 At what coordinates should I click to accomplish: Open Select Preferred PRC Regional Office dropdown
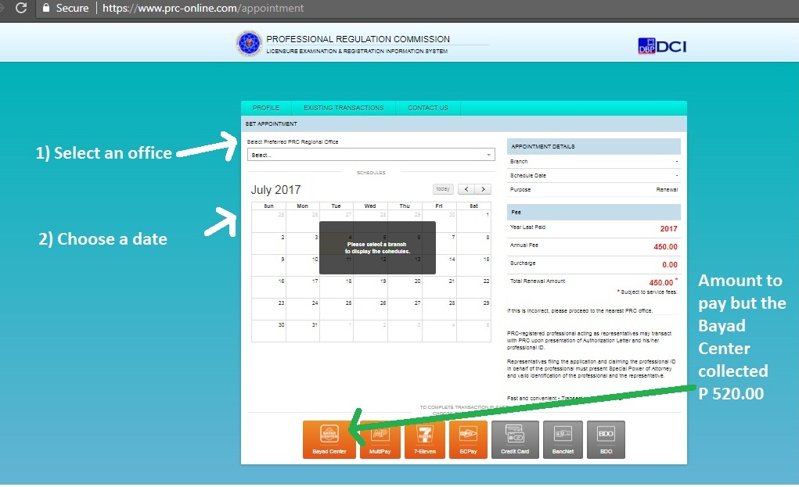pyautogui.click(x=371, y=155)
